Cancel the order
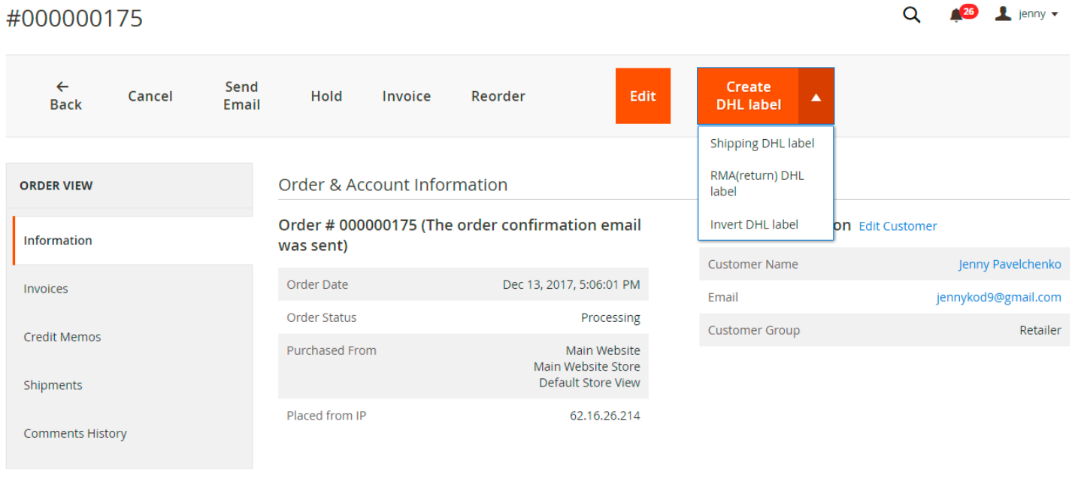Viewport: 1075px width, 479px height. click(150, 96)
